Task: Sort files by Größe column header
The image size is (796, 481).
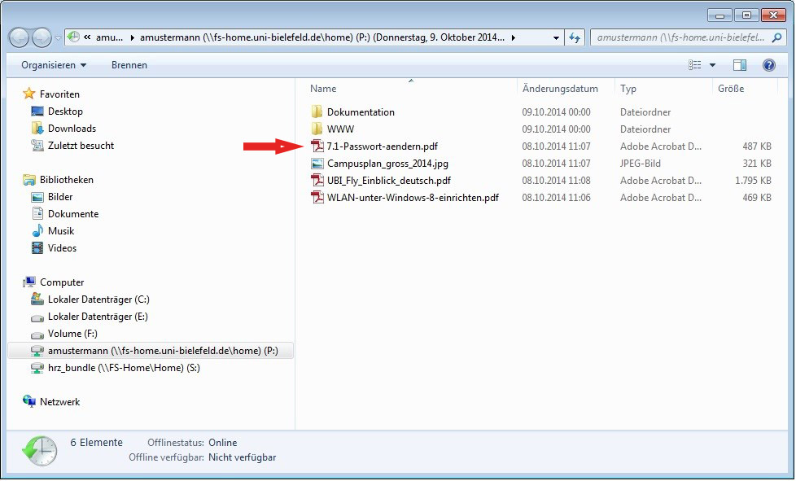Action: tap(731, 89)
